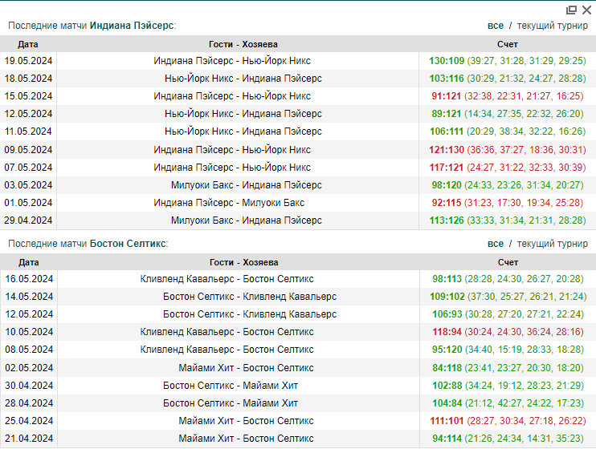This screenshot has width=596, height=449.
Task: Click score 84:118
Action: [x=447, y=368]
